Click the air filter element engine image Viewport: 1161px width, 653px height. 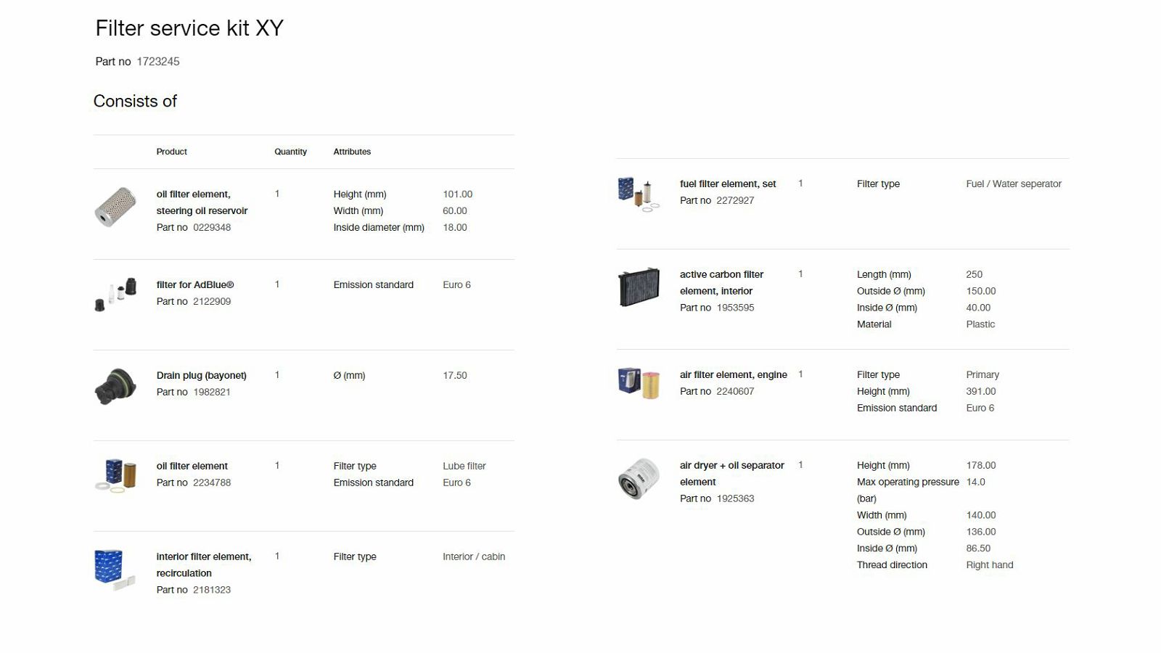point(639,383)
